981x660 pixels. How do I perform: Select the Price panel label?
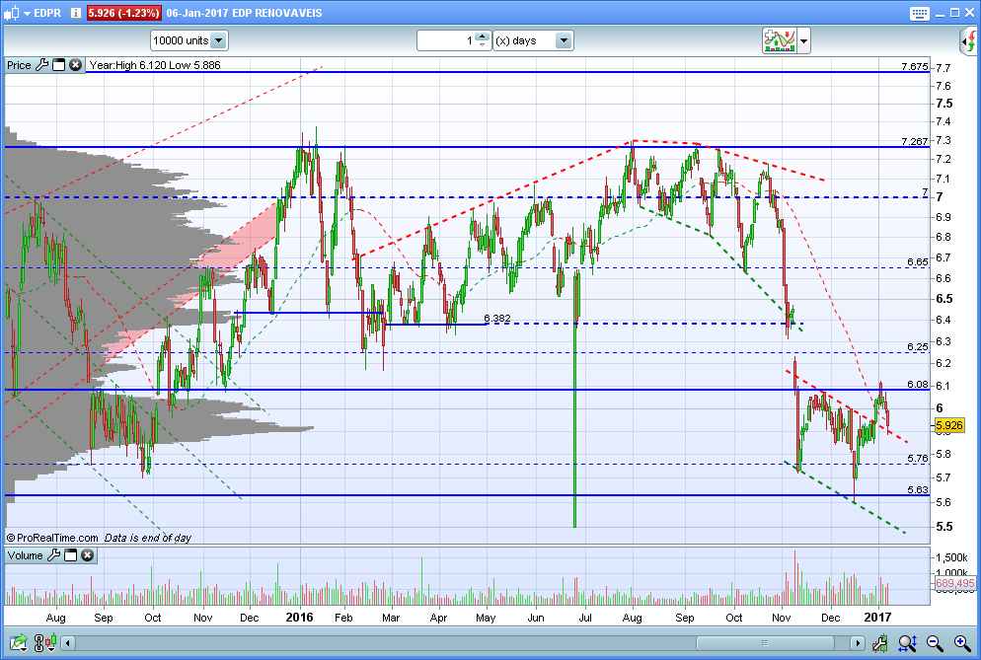coord(19,65)
